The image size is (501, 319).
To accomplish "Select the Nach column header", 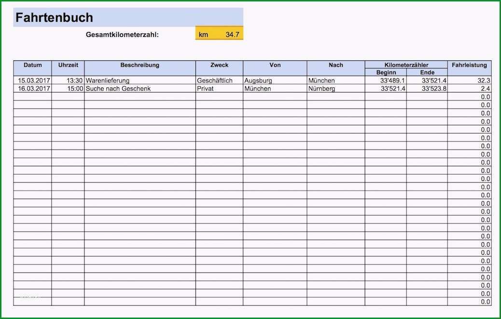I will (x=336, y=68).
